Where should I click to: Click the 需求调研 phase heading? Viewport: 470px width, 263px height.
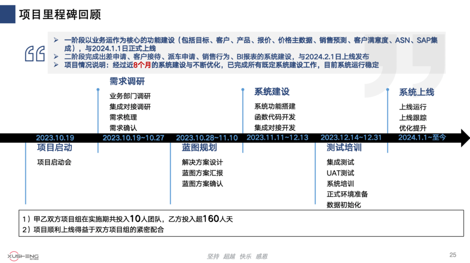pos(127,81)
